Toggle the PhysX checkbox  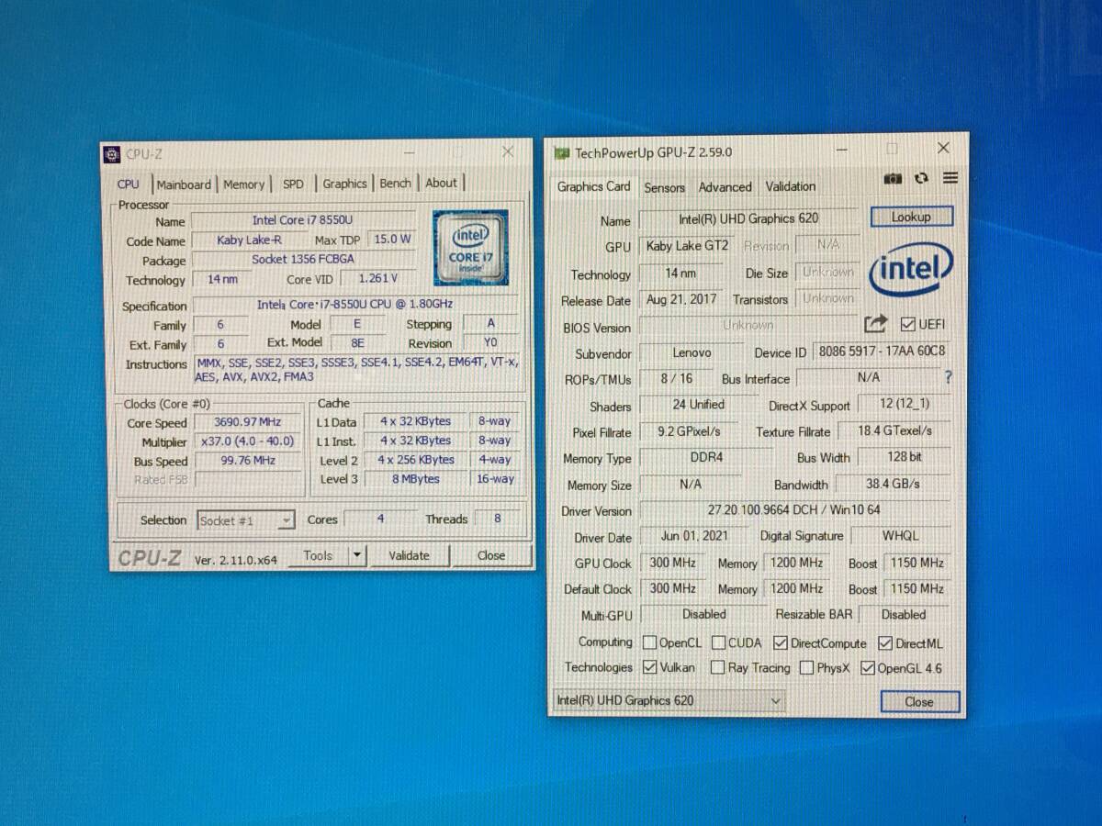tap(806, 668)
